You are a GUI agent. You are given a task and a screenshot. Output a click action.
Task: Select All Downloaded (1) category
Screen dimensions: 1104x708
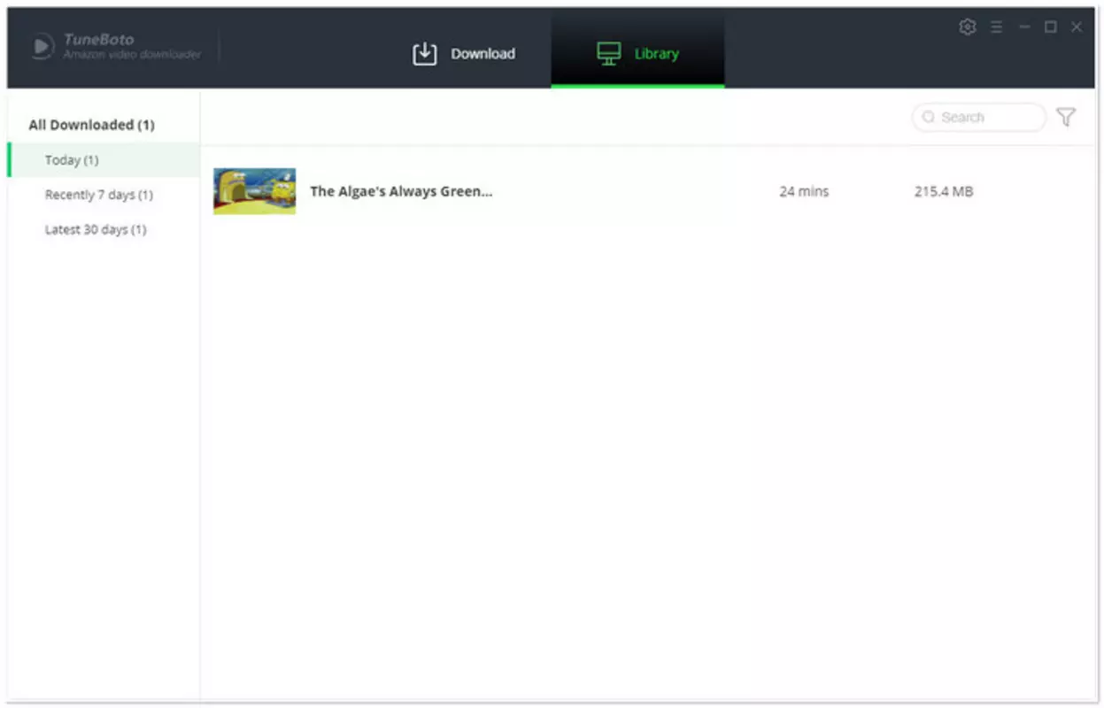pyautogui.click(x=91, y=125)
